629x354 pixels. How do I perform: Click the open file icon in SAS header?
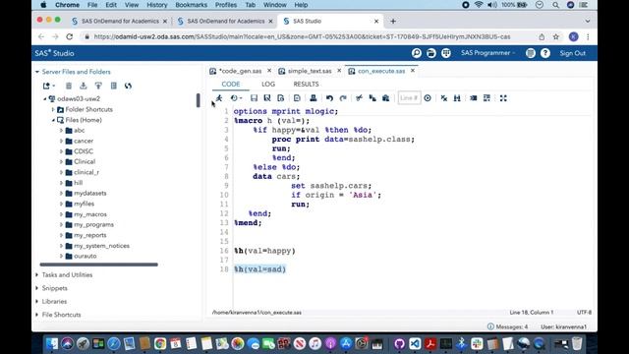(431, 53)
